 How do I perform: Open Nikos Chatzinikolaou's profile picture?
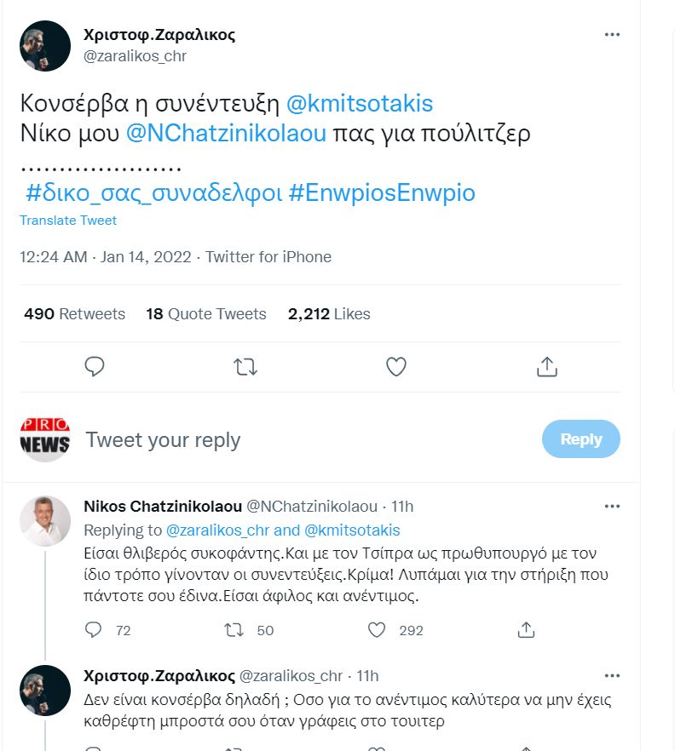click(x=45, y=521)
